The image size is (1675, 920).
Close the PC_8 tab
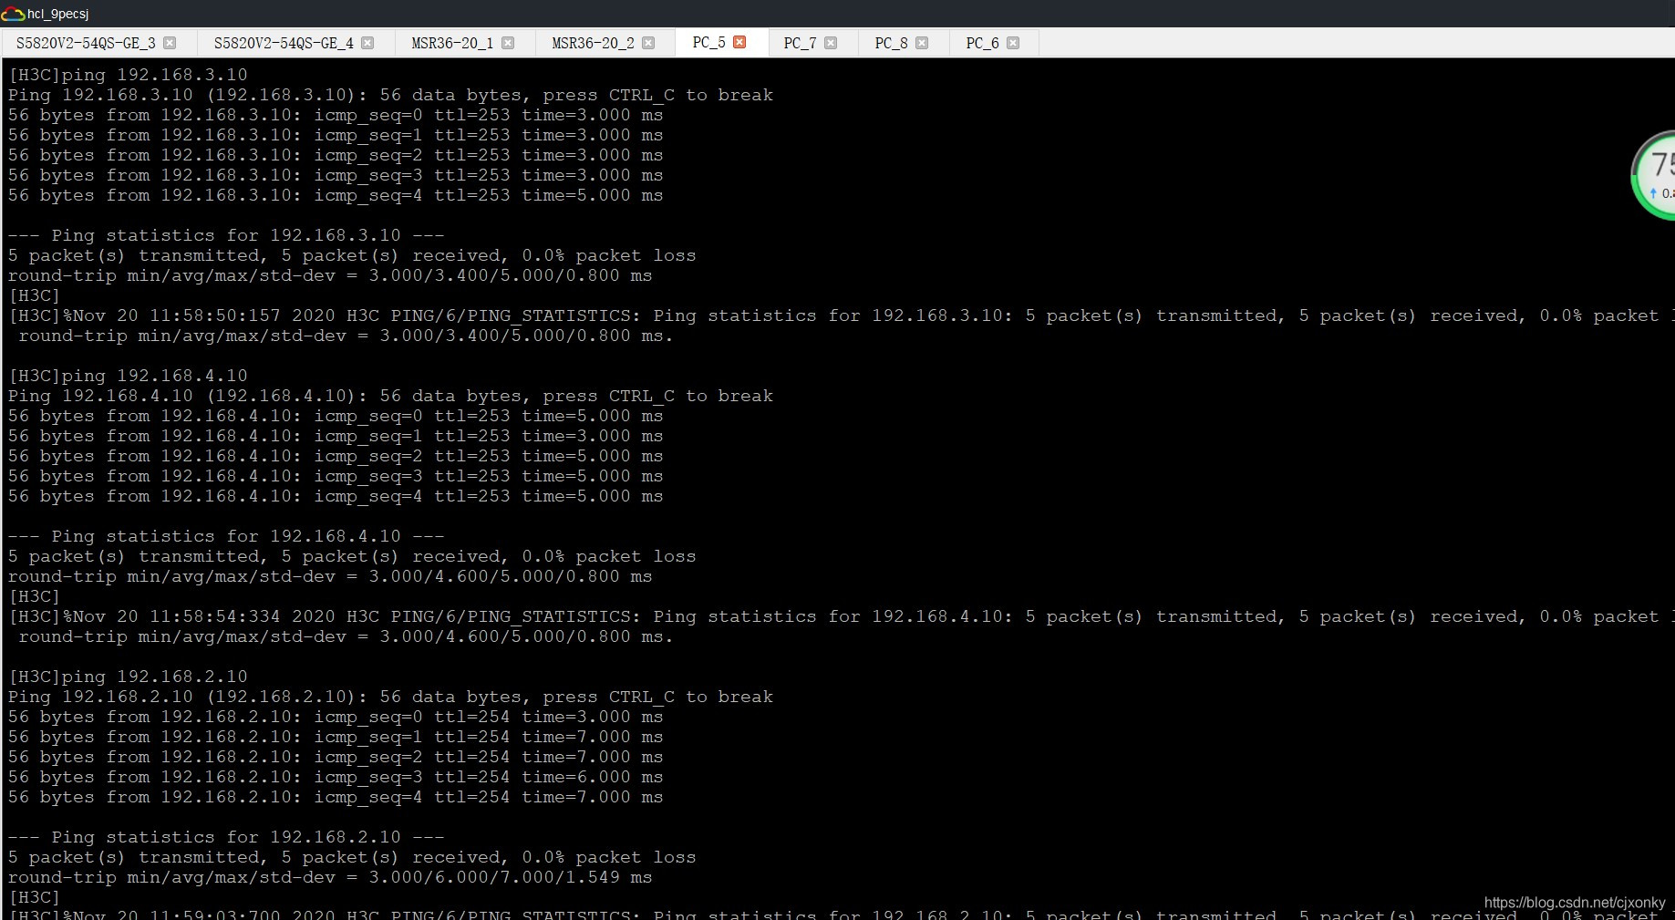click(922, 43)
